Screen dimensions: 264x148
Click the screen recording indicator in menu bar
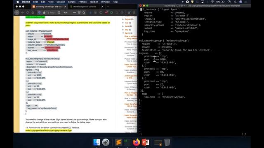coord(187,2)
